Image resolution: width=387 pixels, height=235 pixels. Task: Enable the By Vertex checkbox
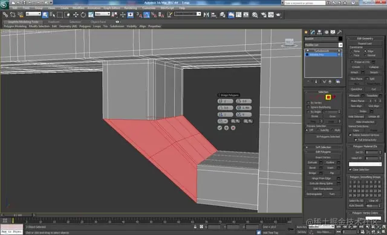coord(308,103)
